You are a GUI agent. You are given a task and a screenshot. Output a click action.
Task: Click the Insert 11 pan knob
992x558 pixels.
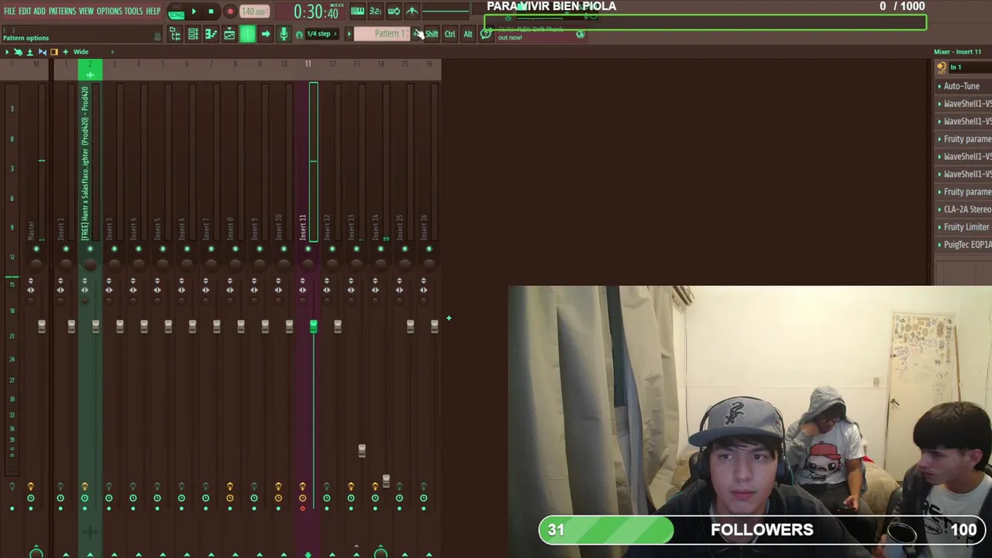(308, 265)
